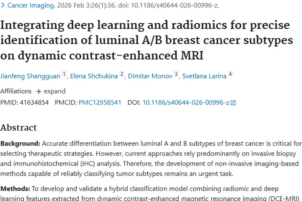Open the PMC12958541 full text link
The height and width of the screenshot is (201, 302).
click(100, 103)
